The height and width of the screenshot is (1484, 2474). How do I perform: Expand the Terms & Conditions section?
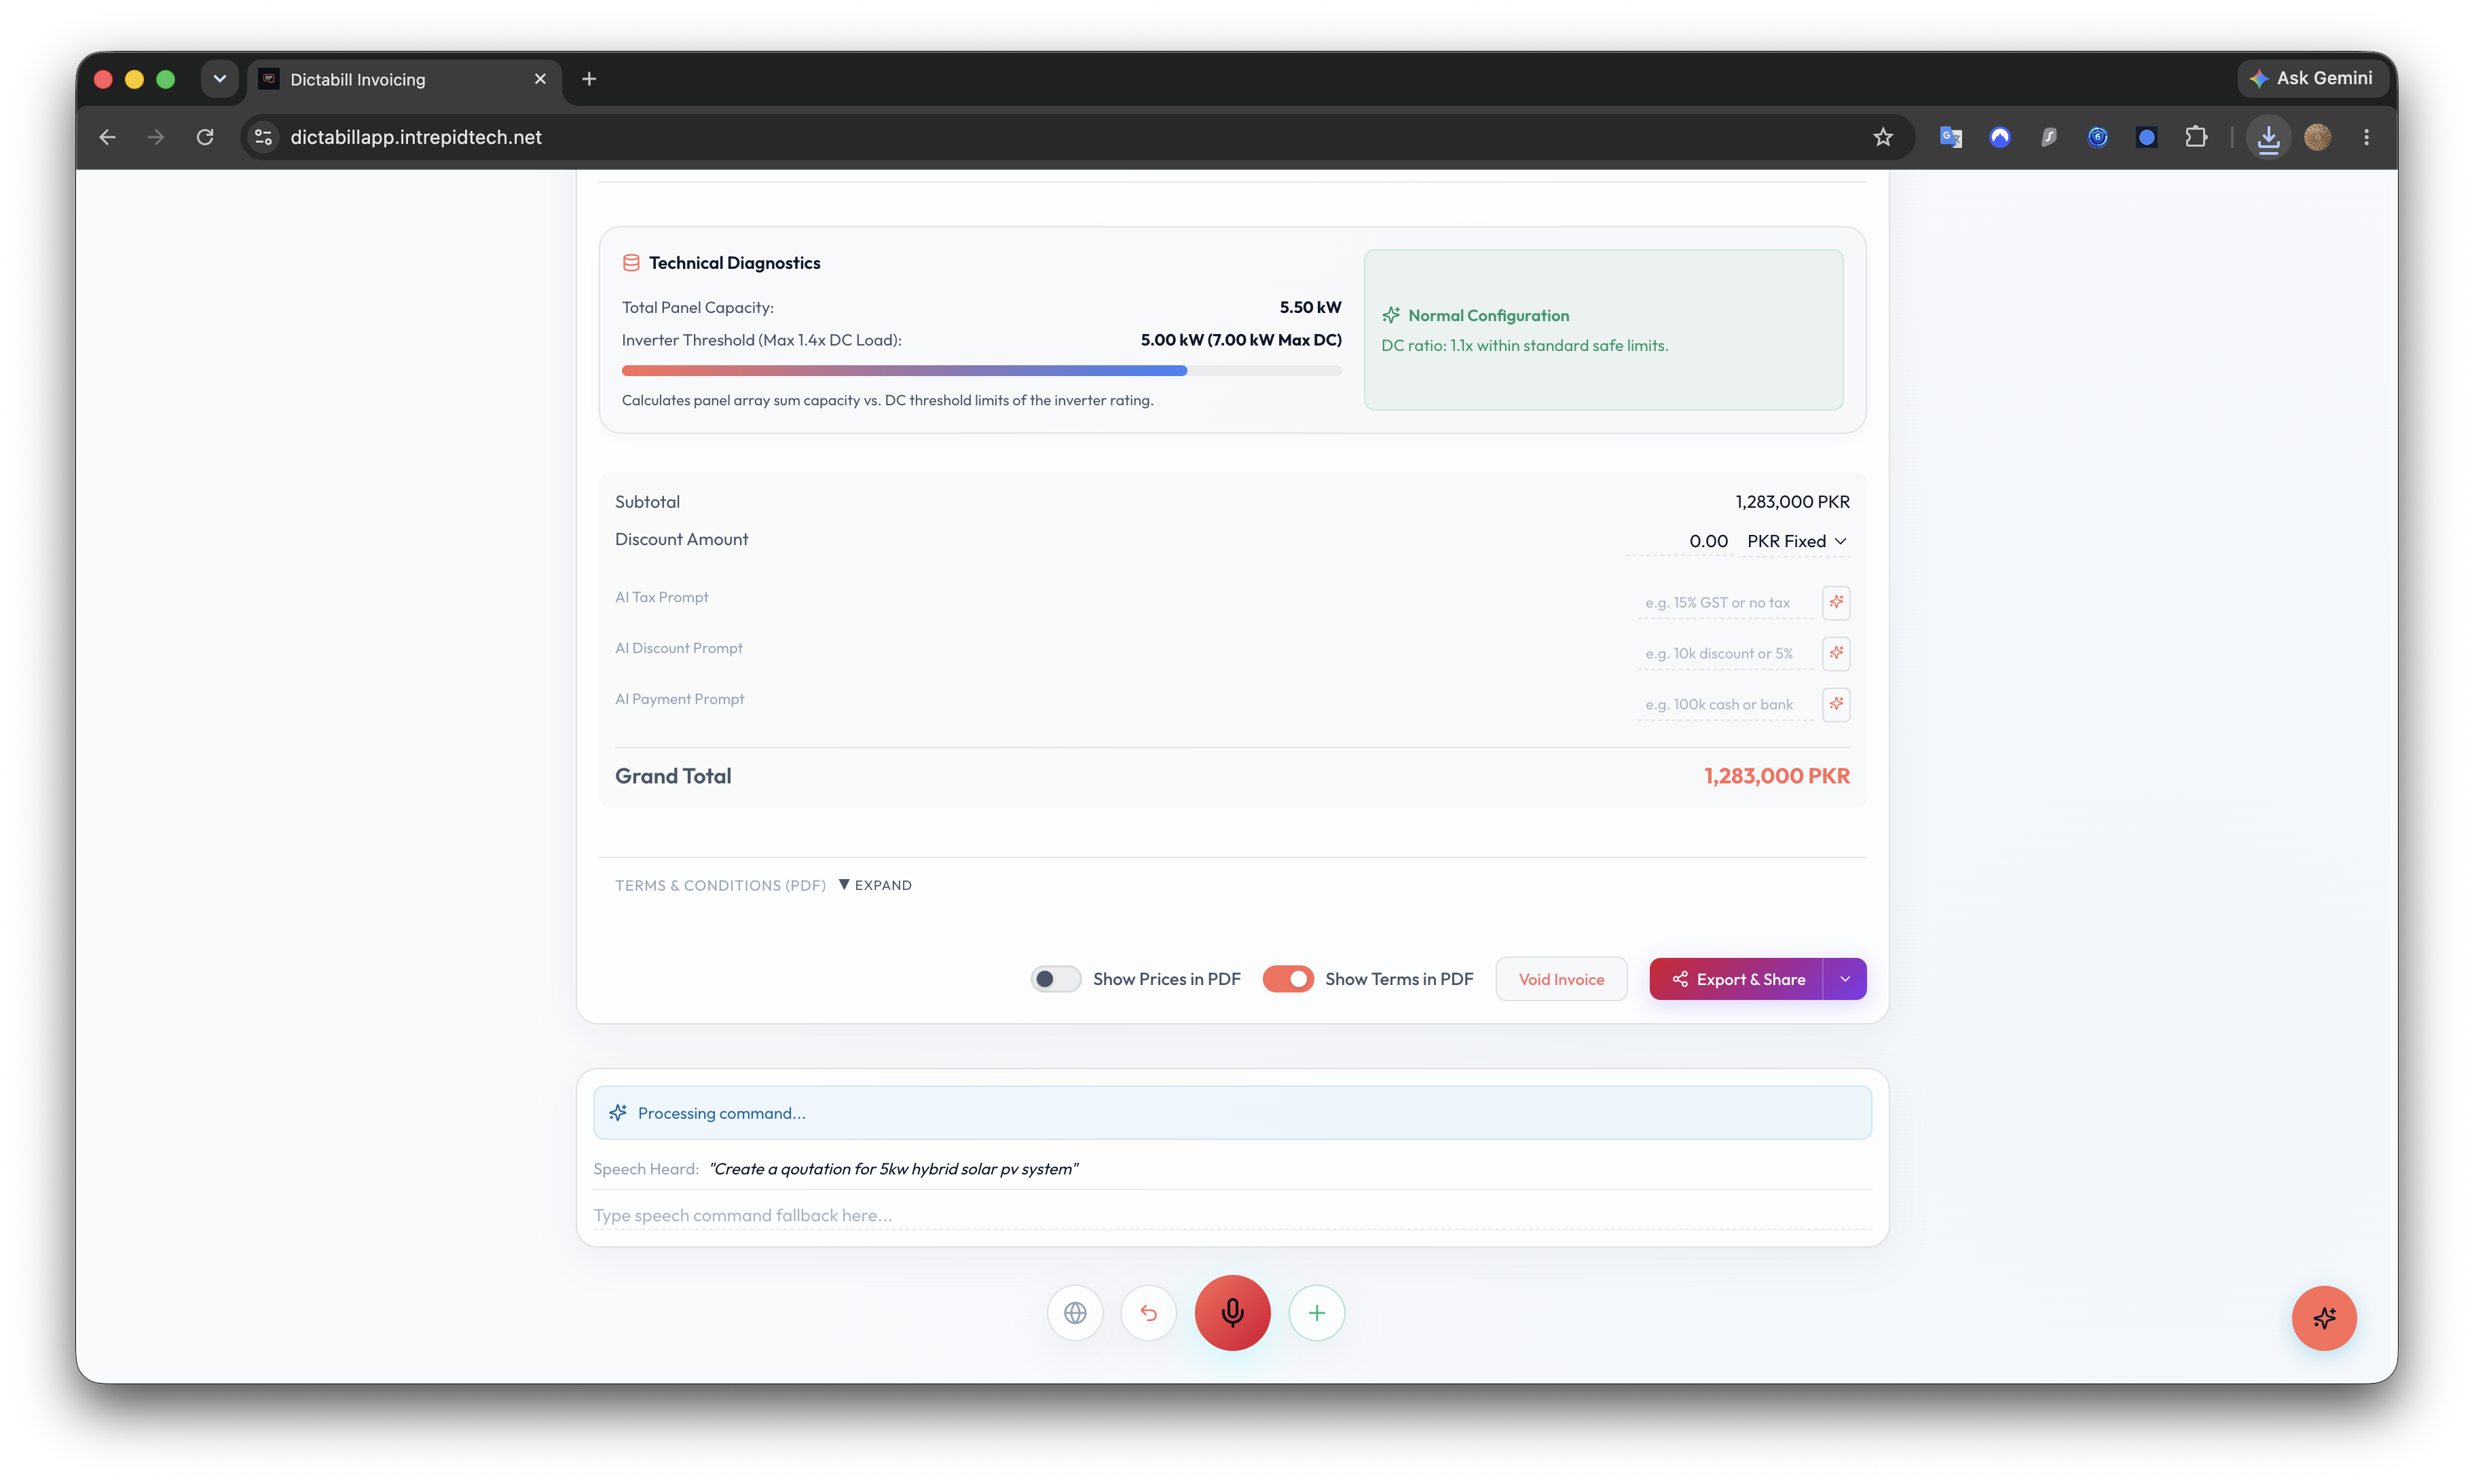[x=875, y=885]
